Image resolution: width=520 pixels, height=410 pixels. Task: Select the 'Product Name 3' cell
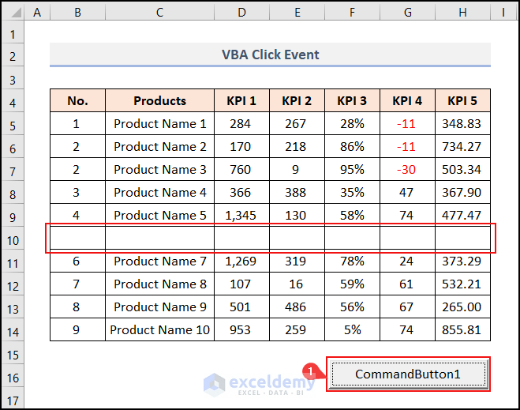(x=159, y=169)
